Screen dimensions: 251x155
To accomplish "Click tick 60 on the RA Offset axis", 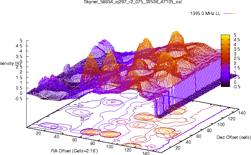I will point(74,140).
